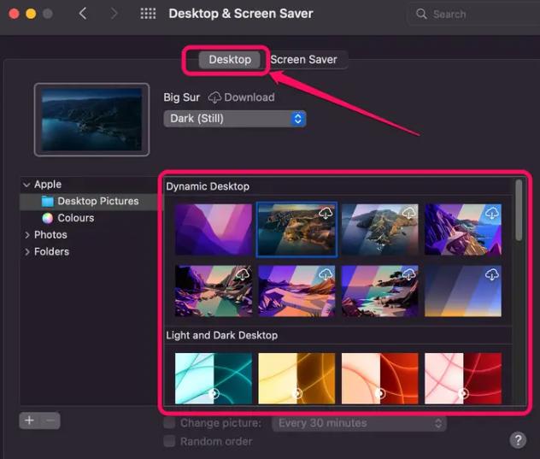Click the current wallpaper preview image
Screen dimensions: 540x459
tap(91, 120)
